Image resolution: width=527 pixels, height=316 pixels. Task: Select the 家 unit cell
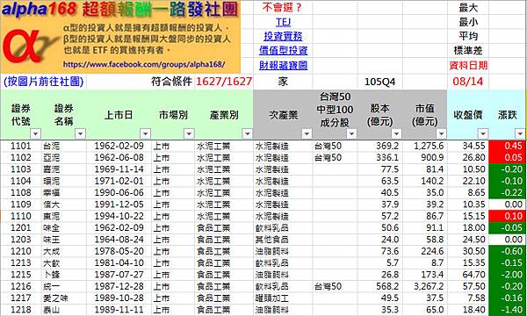pos(283,82)
